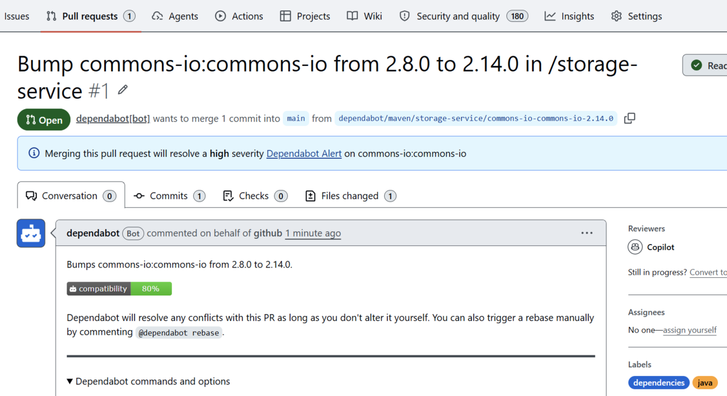Viewport: 727px width, 396px height.
Task: Click the Files changed file icon
Action: point(310,196)
